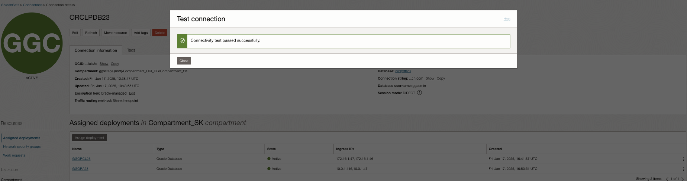Open the Help link in dialog
Screen dimensions: 687x181
point(507,19)
